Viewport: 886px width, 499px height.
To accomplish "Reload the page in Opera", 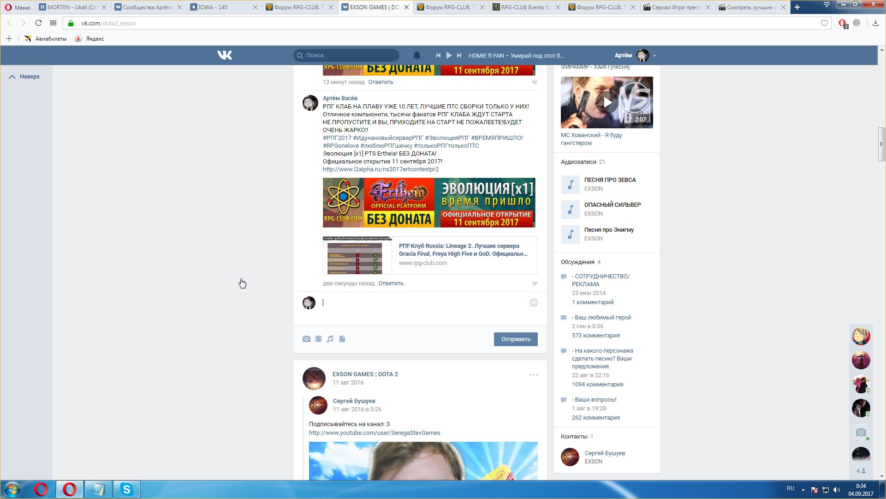I will (38, 23).
